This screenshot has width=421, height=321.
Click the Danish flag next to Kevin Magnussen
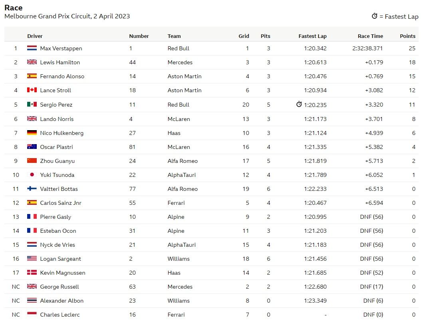point(32,272)
